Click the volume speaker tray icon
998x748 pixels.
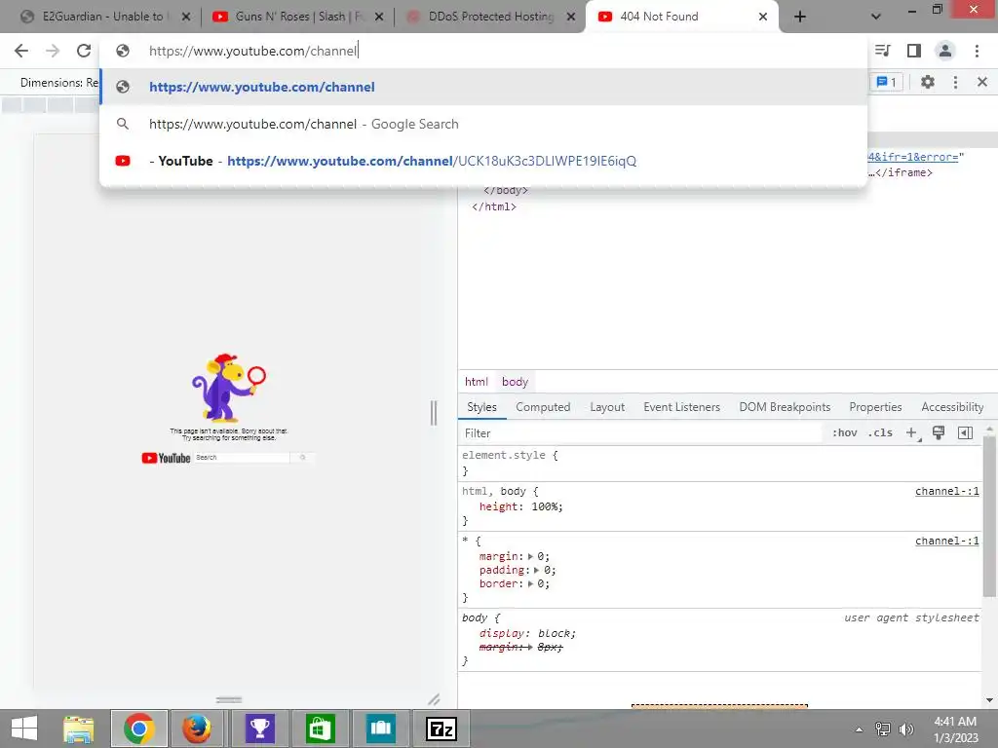click(x=905, y=729)
